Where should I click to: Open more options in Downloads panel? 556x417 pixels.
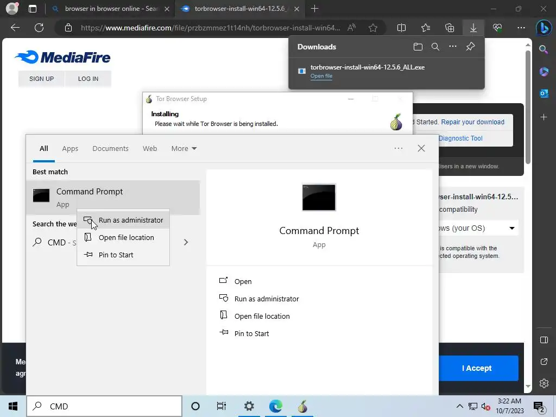[453, 47]
